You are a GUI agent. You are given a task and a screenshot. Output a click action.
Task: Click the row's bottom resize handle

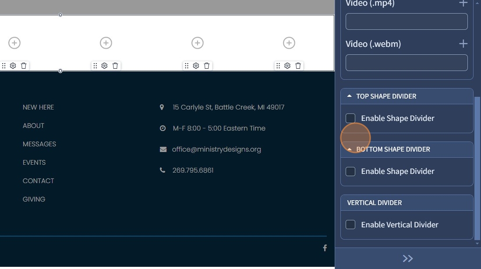pyautogui.click(x=60, y=71)
